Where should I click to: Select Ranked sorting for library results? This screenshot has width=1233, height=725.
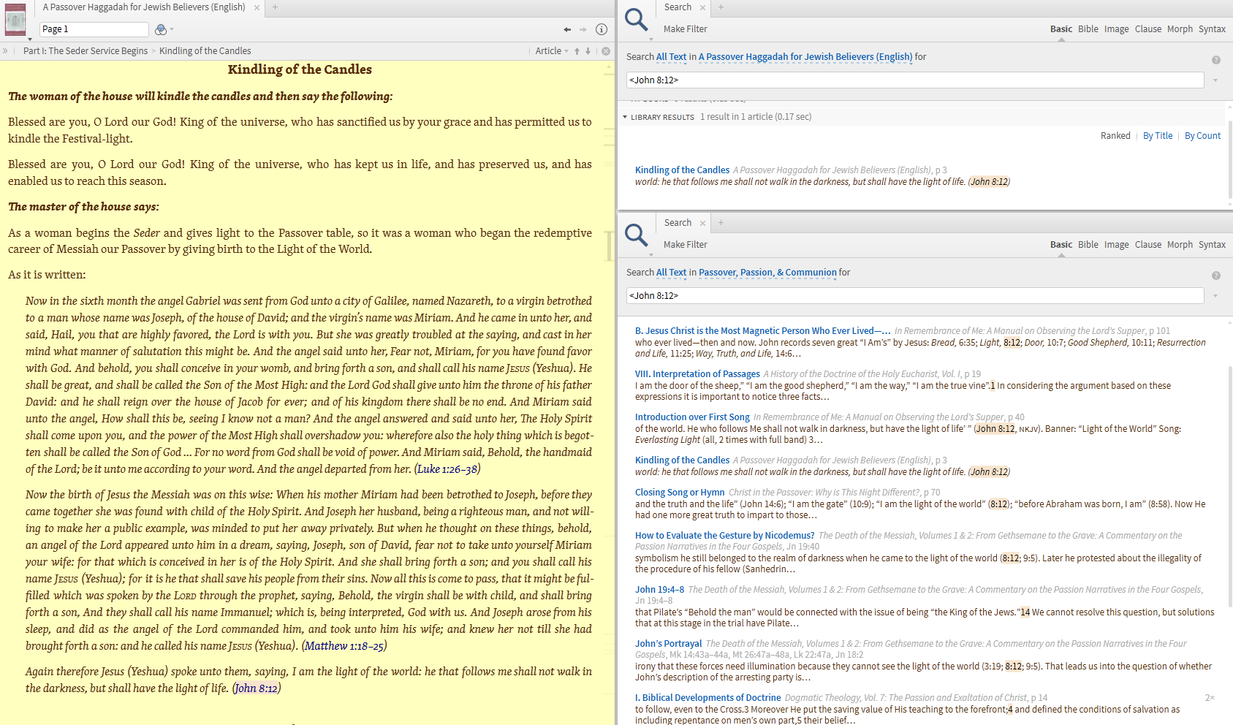point(1115,136)
